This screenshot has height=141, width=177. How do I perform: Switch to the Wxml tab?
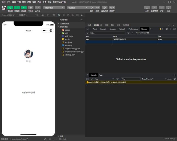(x=95, y=29)
